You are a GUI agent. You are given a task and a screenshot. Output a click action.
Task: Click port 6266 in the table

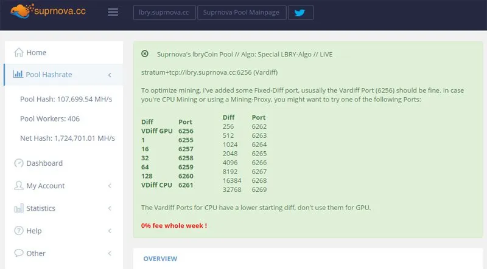click(x=259, y=162)
